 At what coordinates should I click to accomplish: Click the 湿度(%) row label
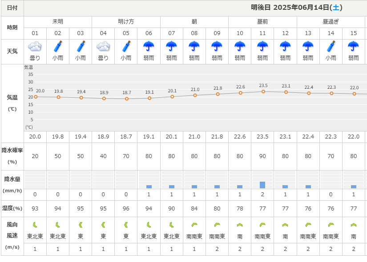click(x=12, y=208)
